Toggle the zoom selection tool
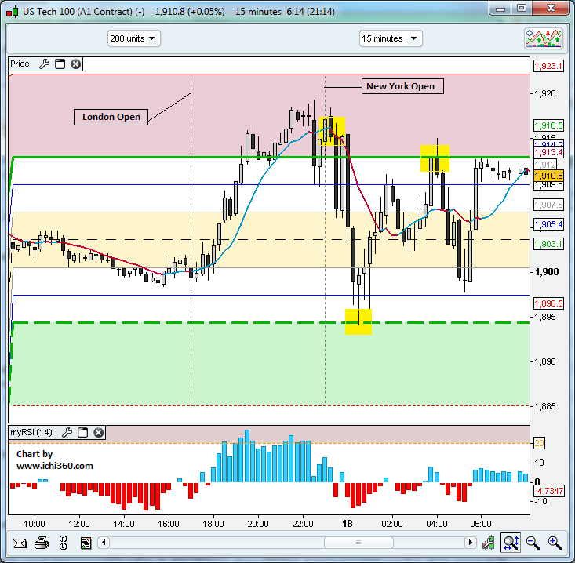 (x=511, y=542)
